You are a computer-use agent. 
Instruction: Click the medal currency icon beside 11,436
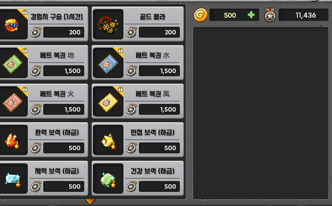270,15
